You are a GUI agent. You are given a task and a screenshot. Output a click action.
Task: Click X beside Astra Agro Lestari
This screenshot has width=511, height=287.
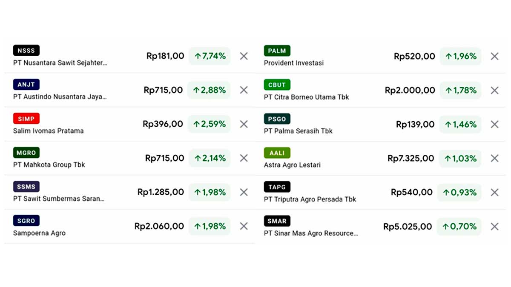coord(494,158)
